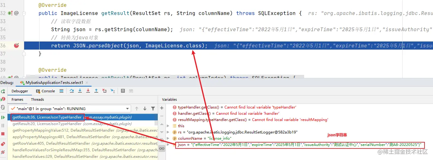Toggle the glasses Show Watches icon

tap(162, 148)
